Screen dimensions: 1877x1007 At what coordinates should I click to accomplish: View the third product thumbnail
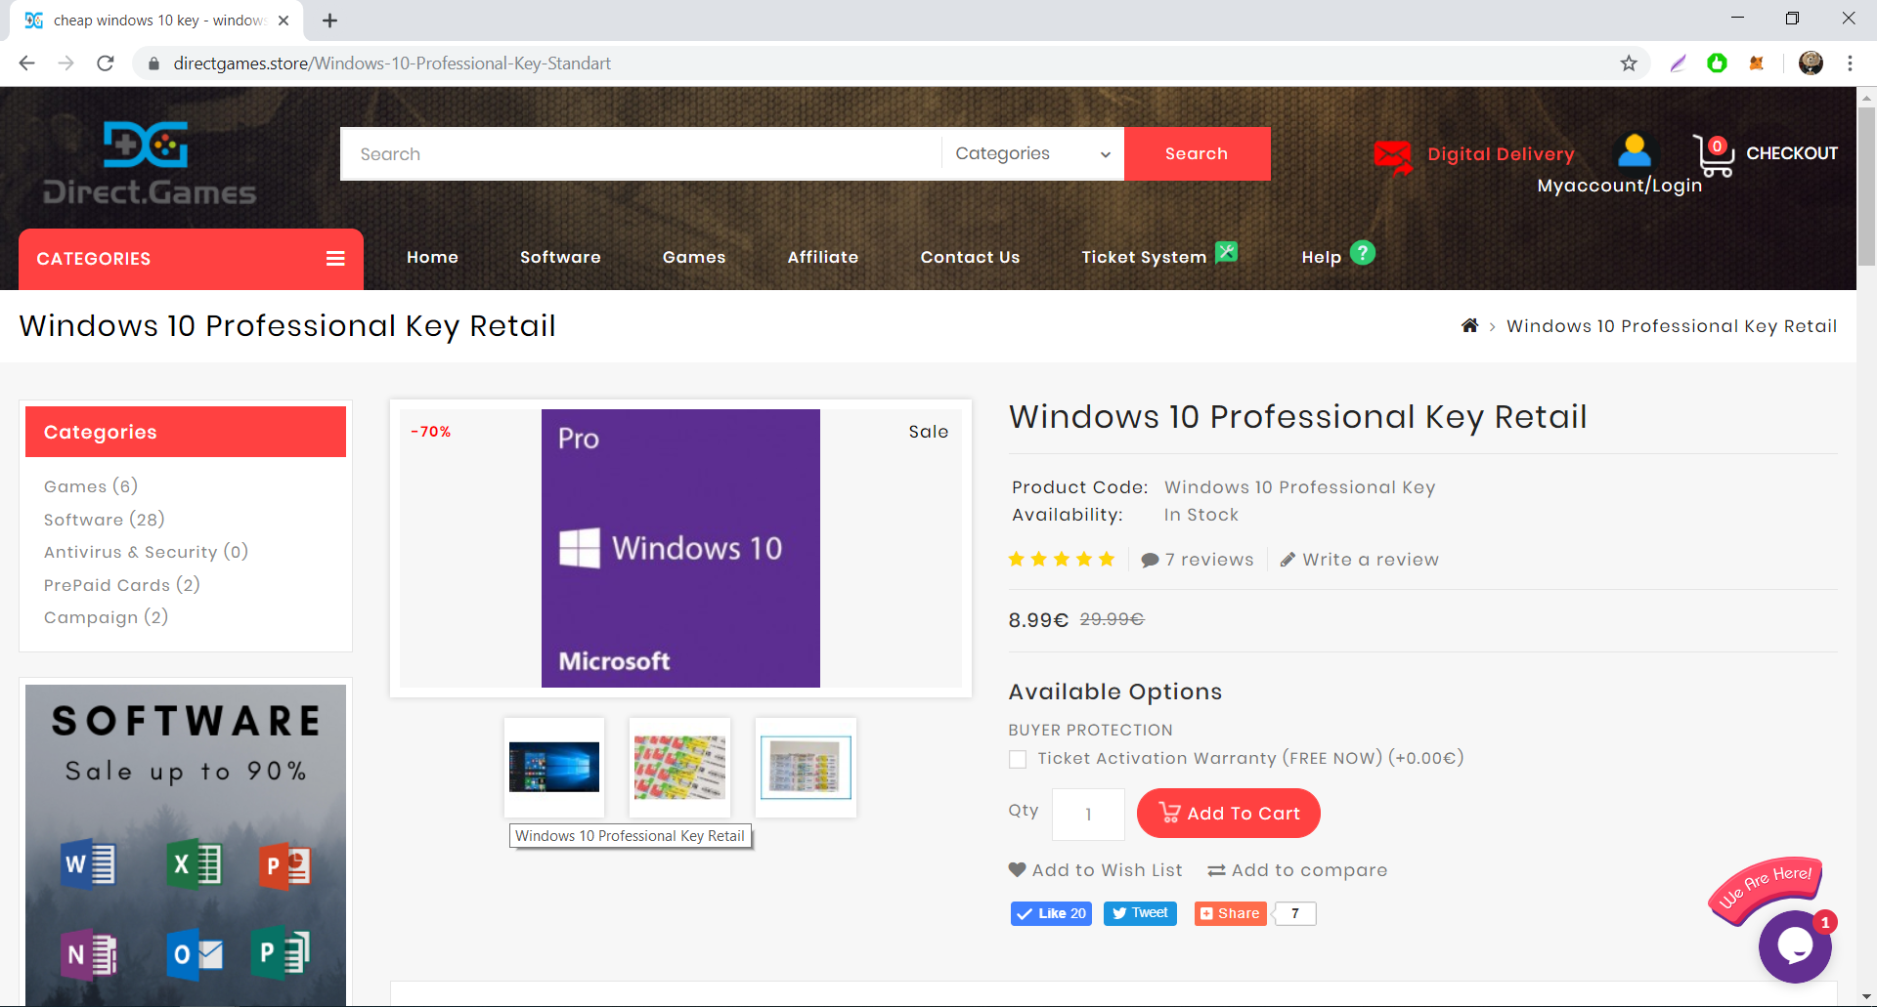click(806, 768)
